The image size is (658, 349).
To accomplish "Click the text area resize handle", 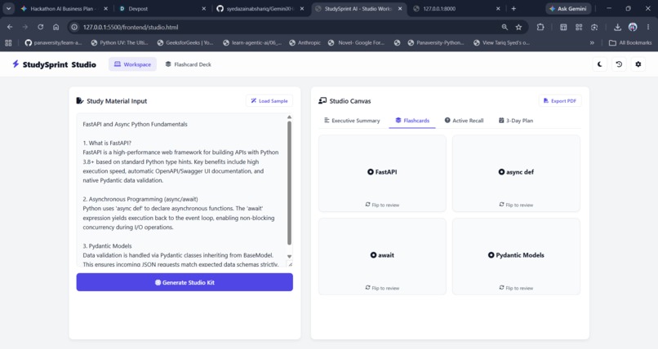I will click(290, 264).
